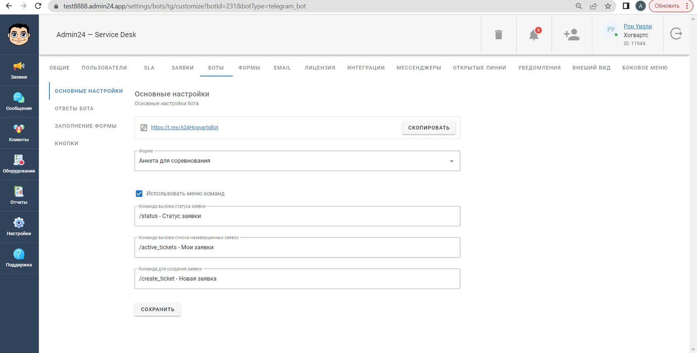Click the add user icon

pos(572,34)
